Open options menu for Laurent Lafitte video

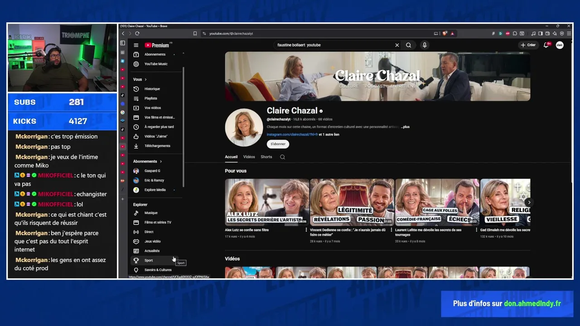point(477,230)
